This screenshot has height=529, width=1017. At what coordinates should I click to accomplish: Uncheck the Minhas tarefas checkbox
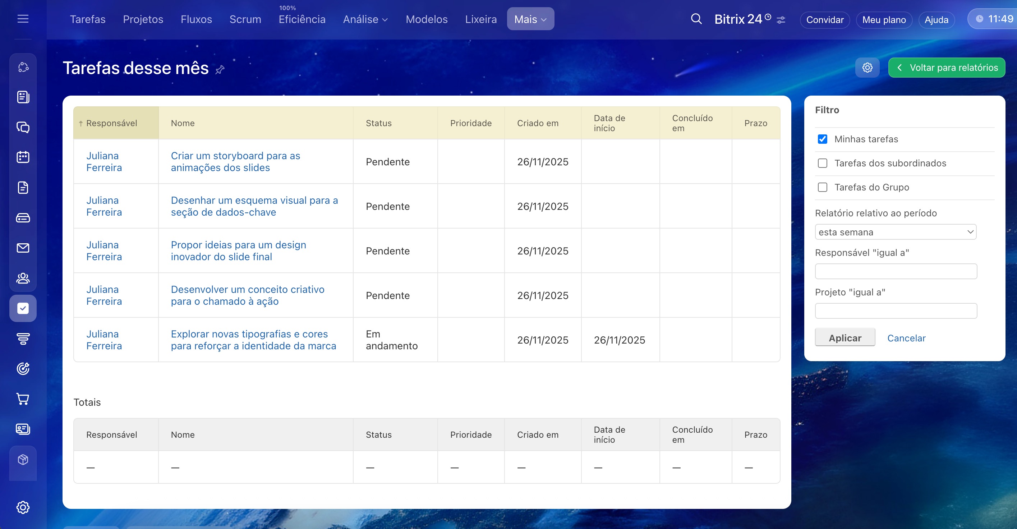[822, 139]
